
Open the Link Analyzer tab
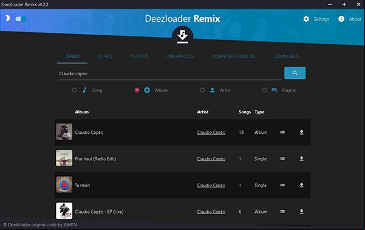point(180,56)
